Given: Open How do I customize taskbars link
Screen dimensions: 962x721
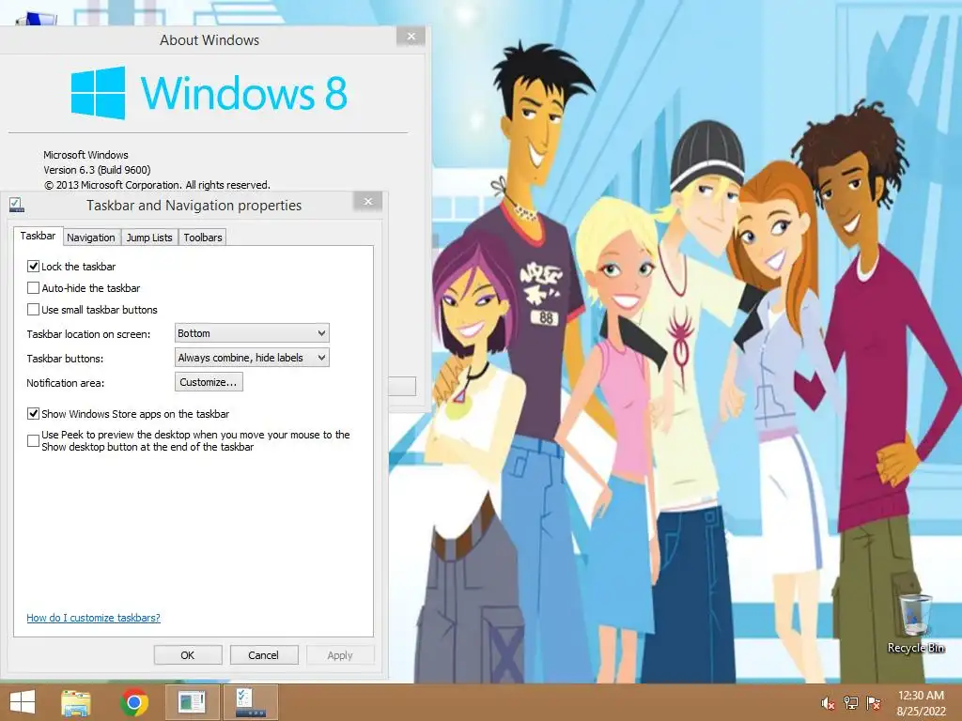Looking at the screenshot, I should [93, 618].
